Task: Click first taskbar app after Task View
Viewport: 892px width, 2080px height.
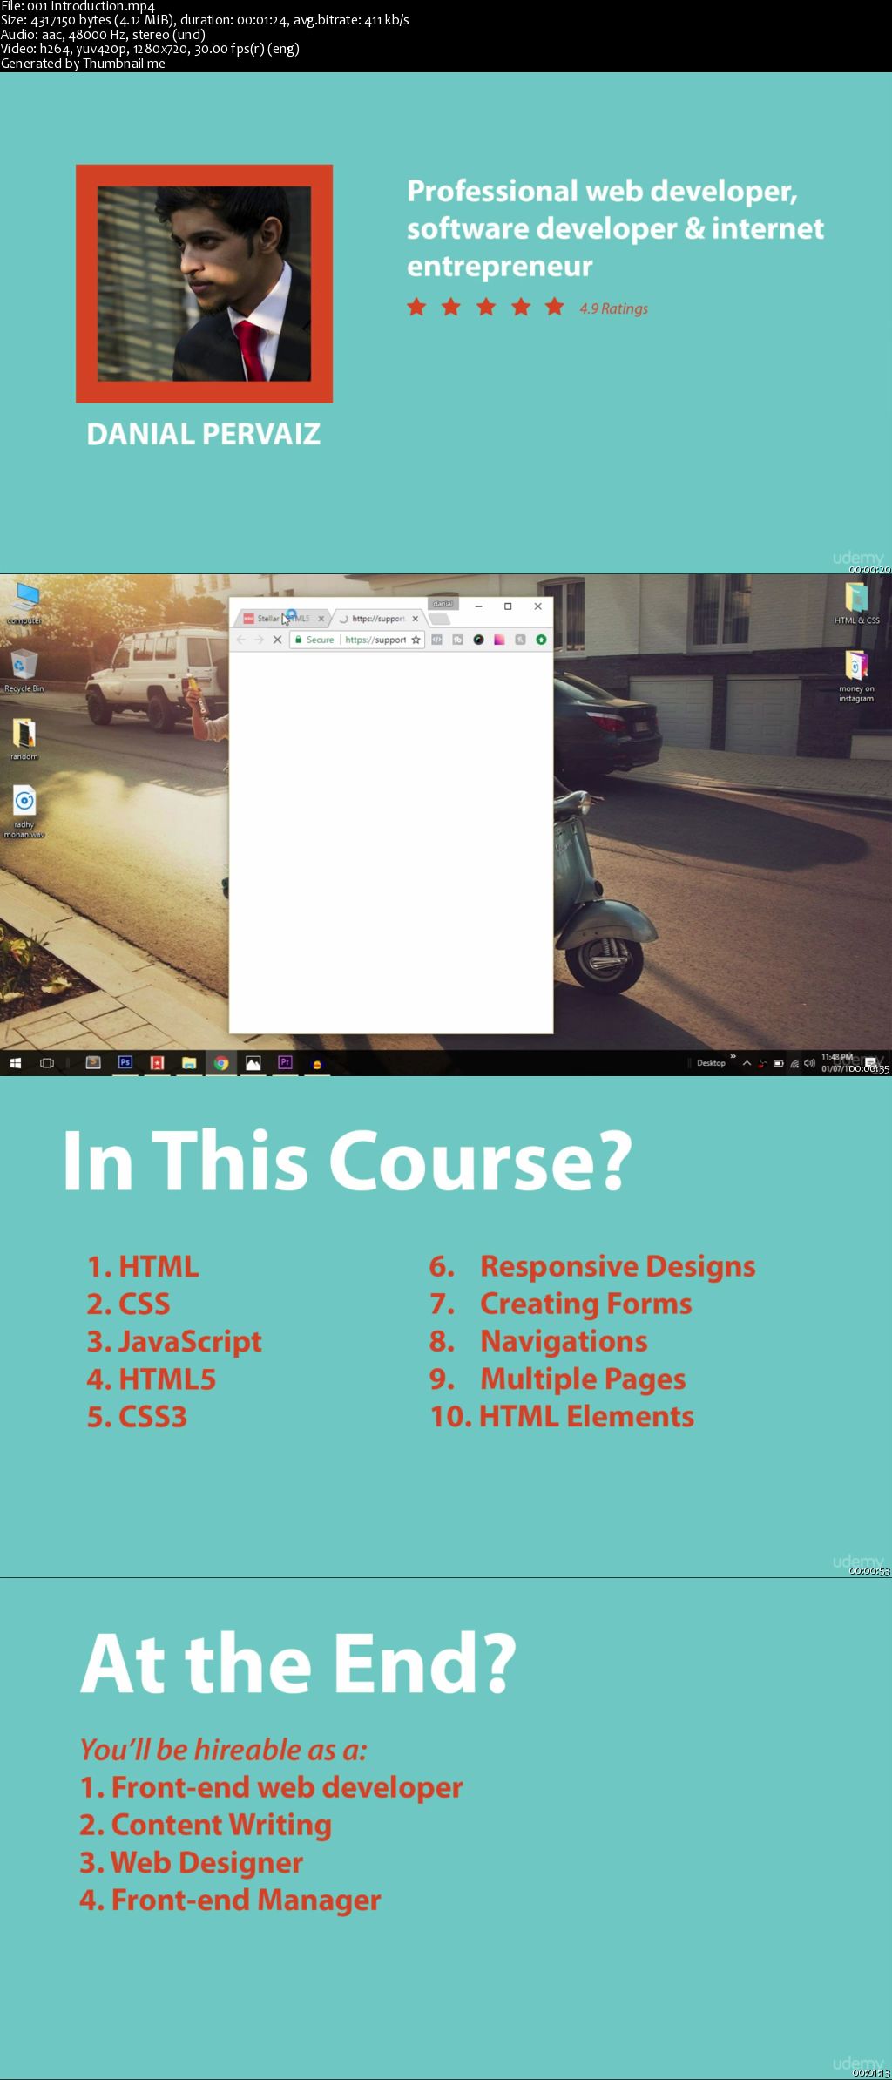Action: pos(93,1062)
